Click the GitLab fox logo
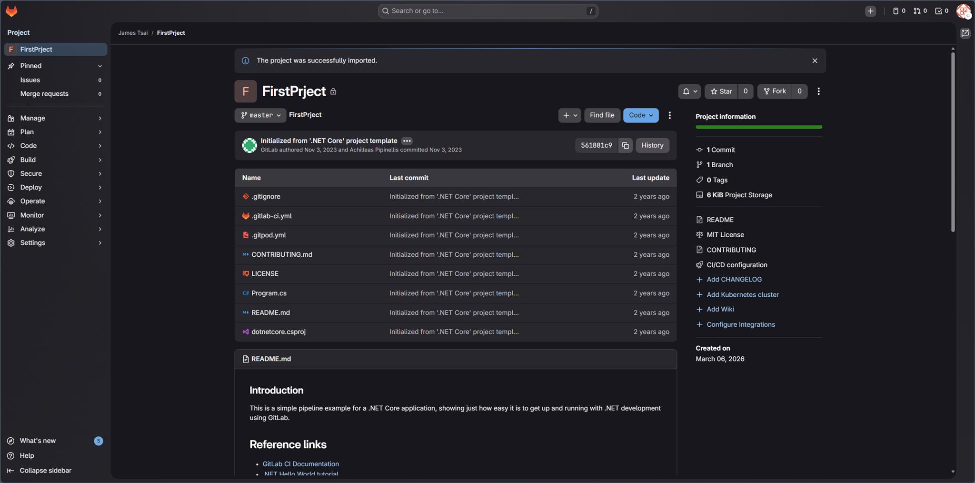975x483 pixels. click(11, 11)
